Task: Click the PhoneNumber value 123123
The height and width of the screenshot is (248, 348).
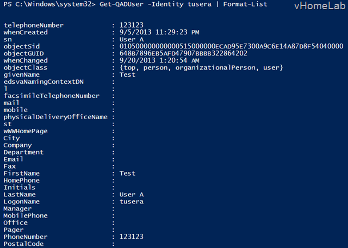Action: coord(132,237)
